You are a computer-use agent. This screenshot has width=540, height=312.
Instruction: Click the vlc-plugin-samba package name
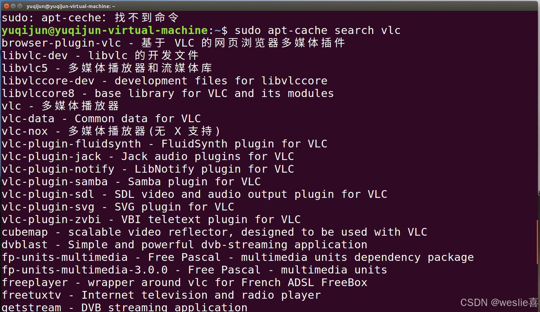tap(55, 181)
